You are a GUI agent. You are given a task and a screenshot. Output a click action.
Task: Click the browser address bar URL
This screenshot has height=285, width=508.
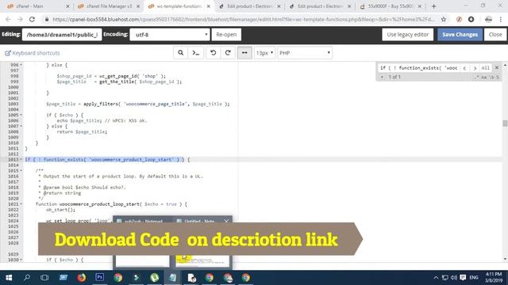[243, 19]
